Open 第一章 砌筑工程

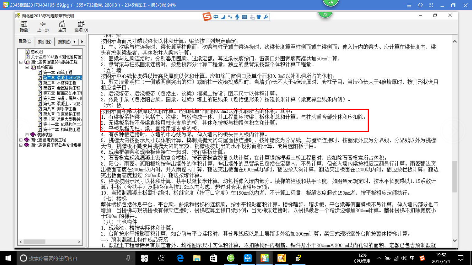(55, 72)
